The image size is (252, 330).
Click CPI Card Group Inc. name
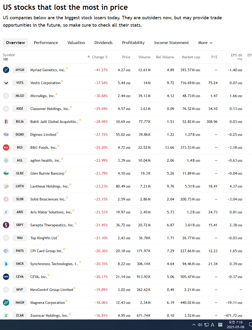point(46,251)
